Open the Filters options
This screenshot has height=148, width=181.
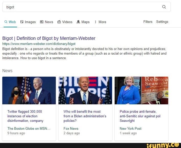(148, 22)
